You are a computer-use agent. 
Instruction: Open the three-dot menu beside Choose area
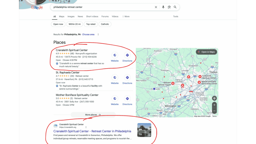98,34
